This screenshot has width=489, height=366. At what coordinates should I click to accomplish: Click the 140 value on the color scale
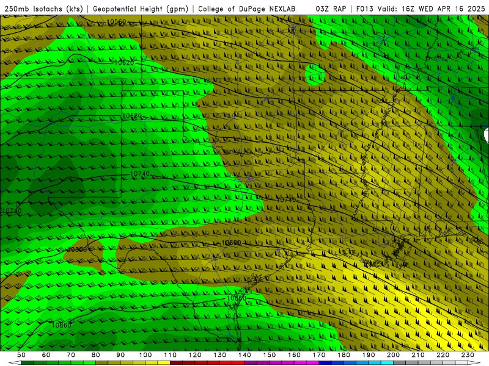coord(244,355)
